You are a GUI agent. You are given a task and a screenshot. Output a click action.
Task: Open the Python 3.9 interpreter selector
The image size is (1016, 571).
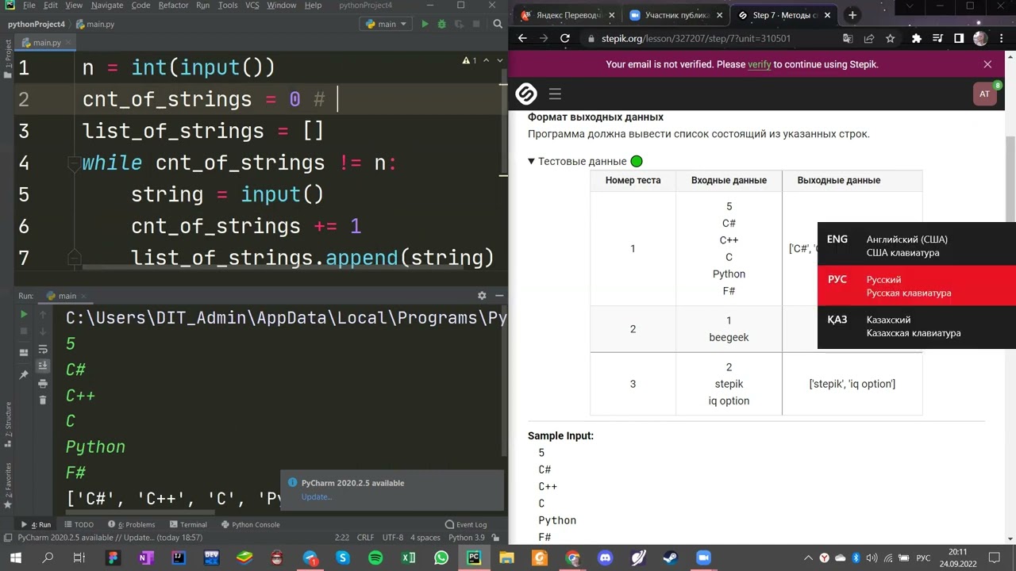[x=467, y=537]
